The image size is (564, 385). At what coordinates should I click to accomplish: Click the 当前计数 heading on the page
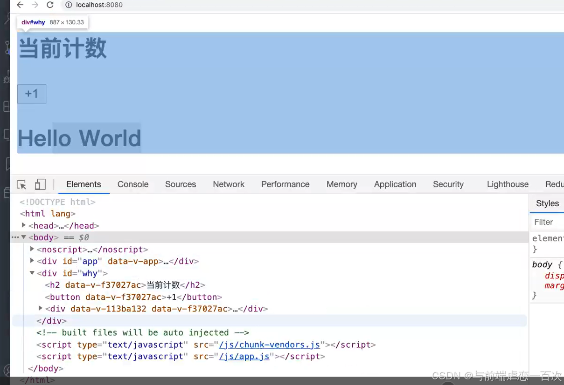(x=63, y=48)
